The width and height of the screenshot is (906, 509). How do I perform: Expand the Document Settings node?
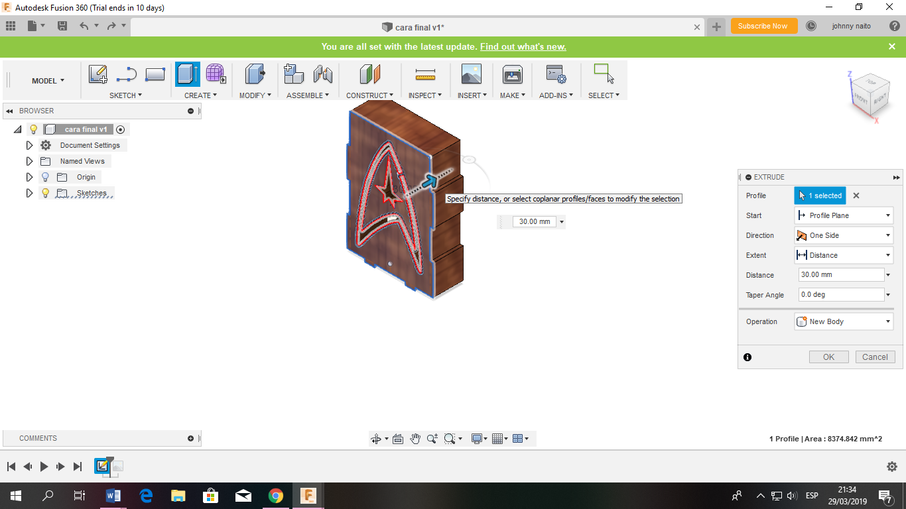tap(29, 145)
